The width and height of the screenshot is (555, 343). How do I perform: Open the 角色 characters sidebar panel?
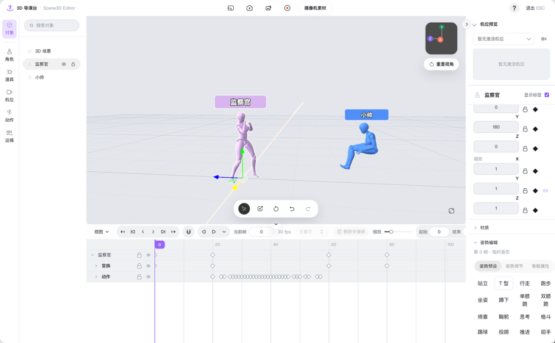pyautogui.click(x=9, y=55)
